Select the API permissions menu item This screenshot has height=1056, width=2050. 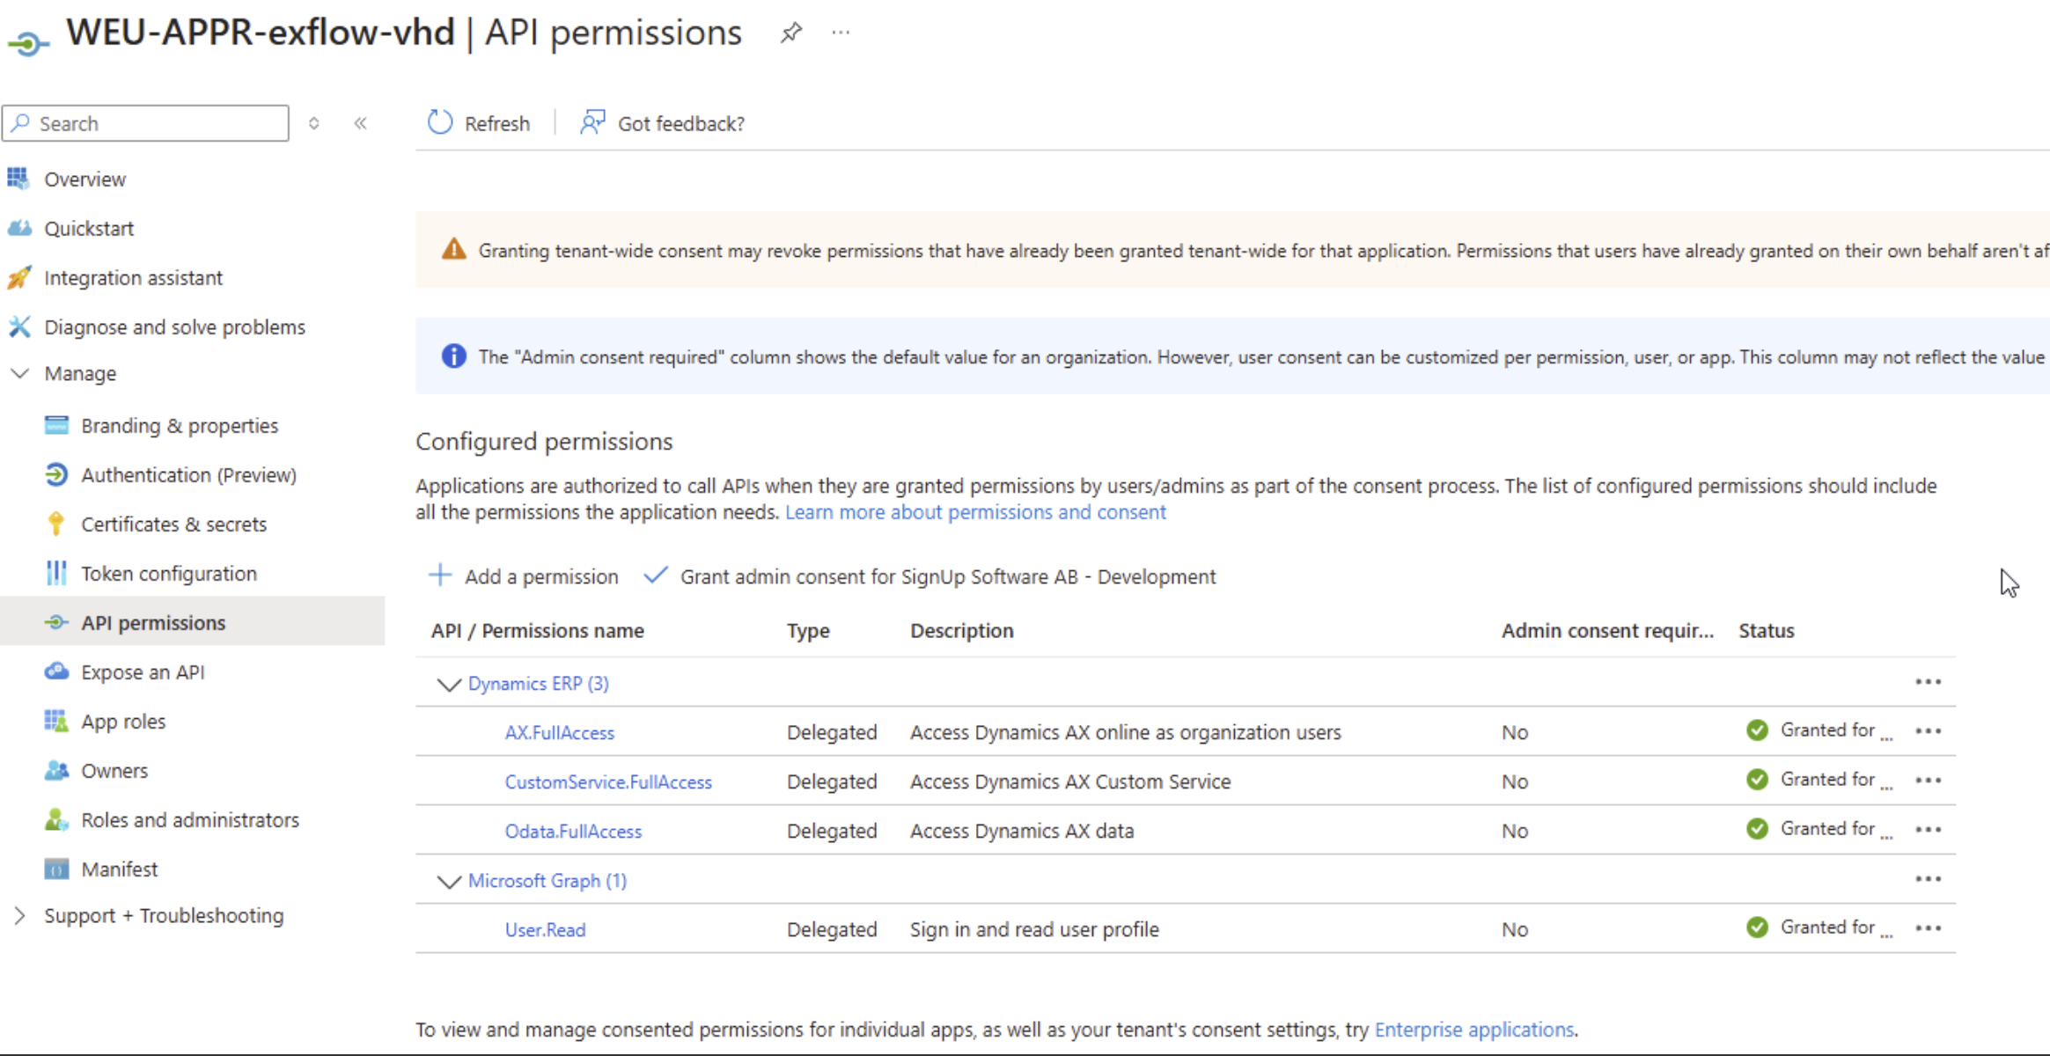point(192,622)
